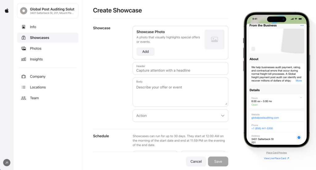Click the showcase photo placeholder thumbnail

(214, 40)
